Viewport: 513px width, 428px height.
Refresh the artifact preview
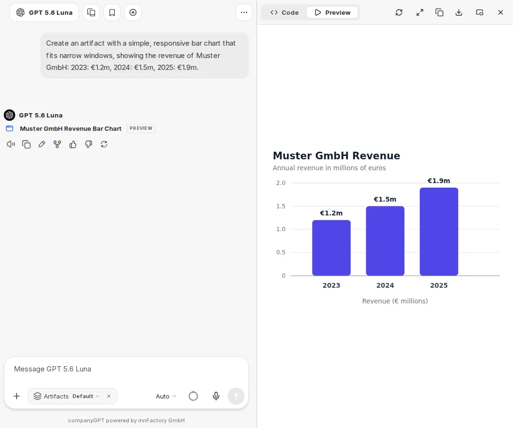(x=399, y=12)
